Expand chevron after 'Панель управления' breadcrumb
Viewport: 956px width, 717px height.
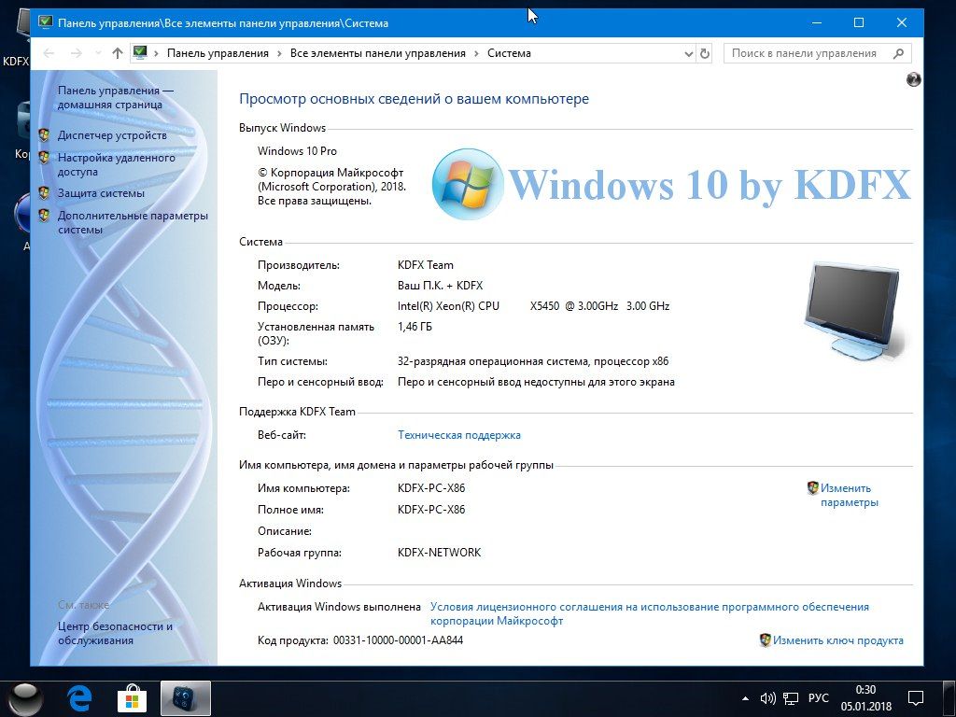tap(279, 53)
